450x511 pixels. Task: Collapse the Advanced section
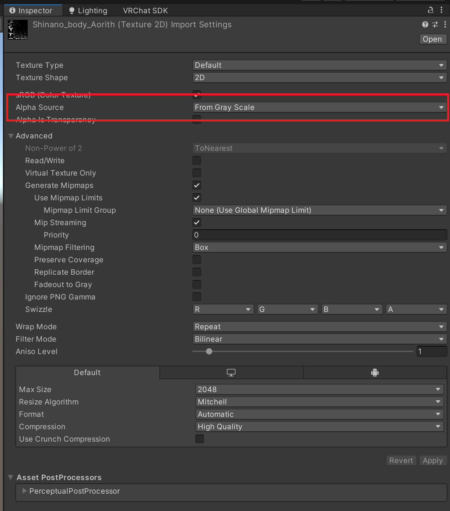tap(11, 136)
